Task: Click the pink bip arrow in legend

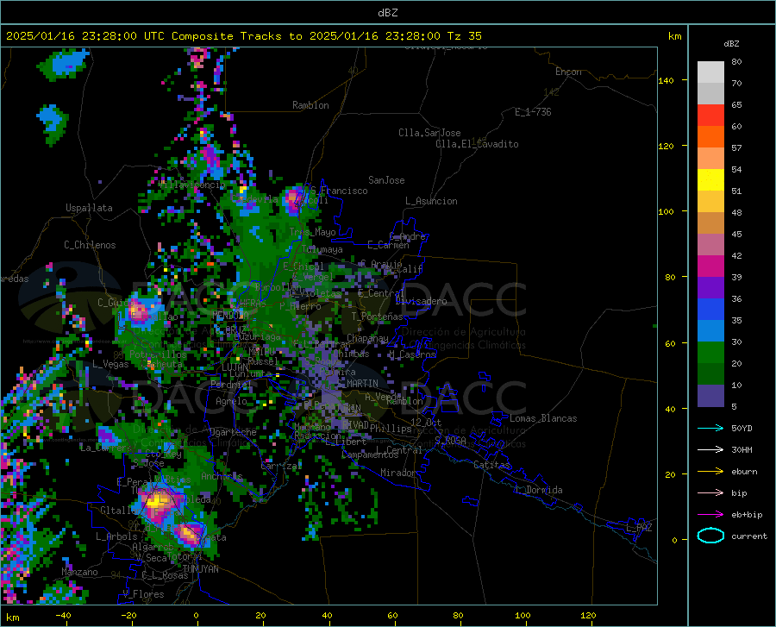Action: click(710, 493)
